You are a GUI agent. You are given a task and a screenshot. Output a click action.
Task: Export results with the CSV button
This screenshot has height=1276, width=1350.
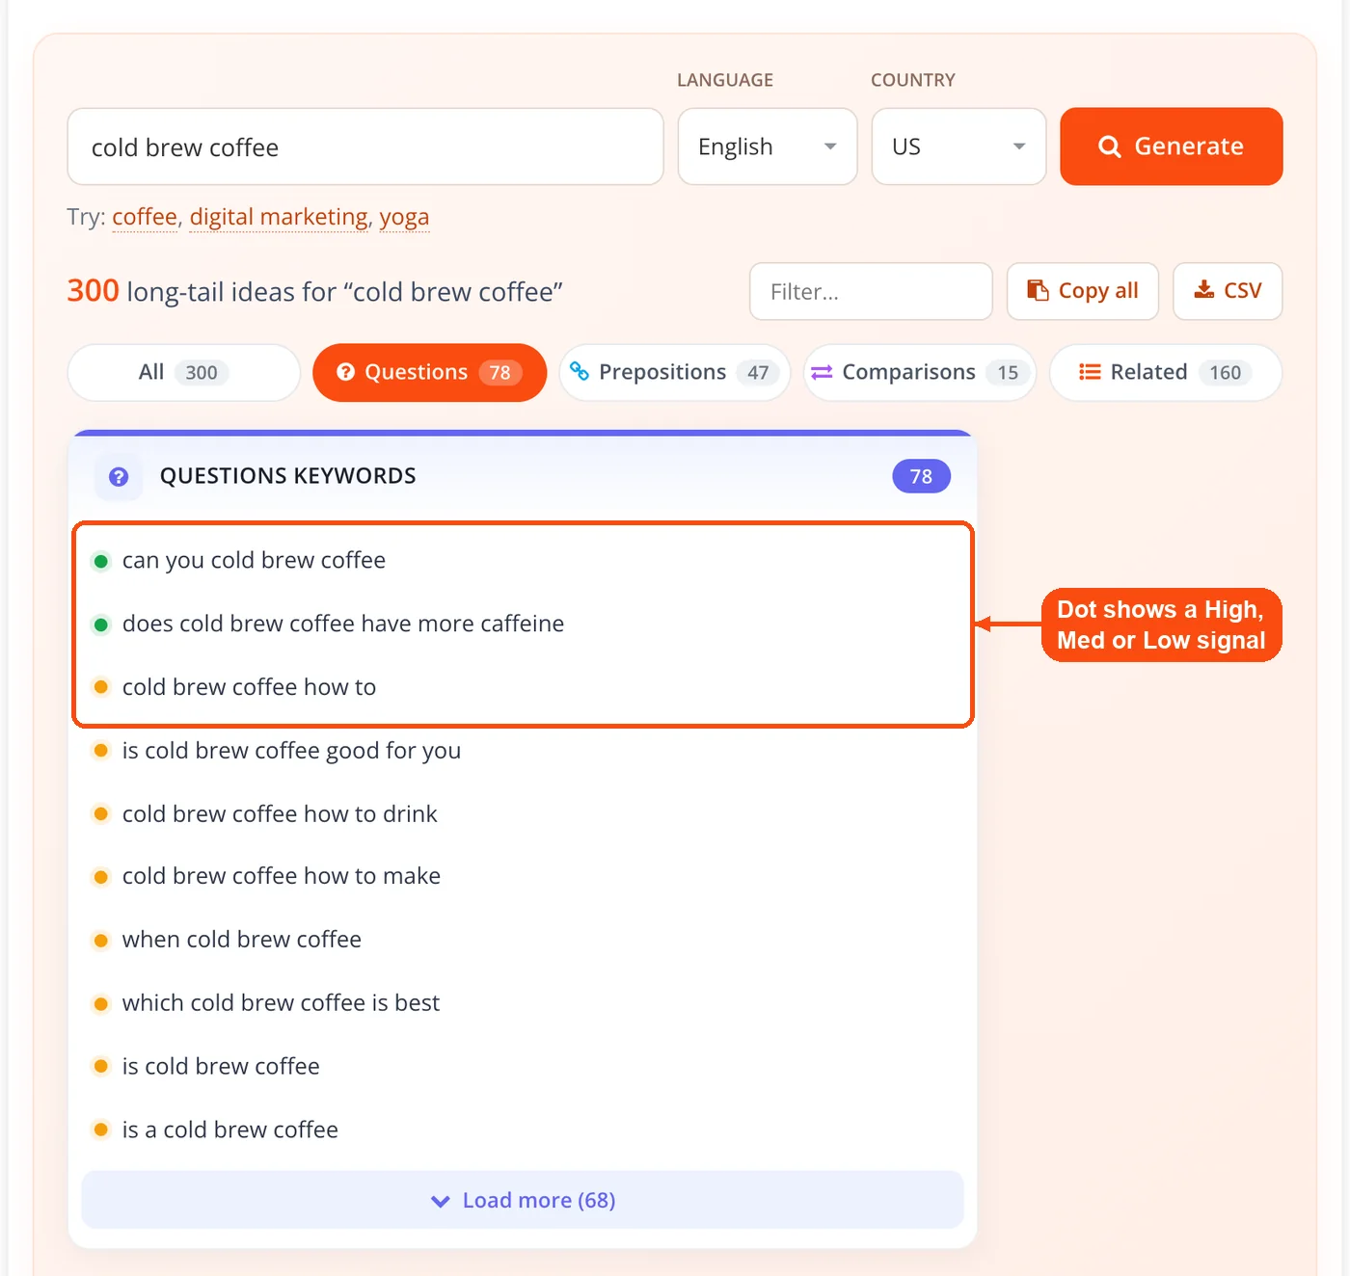pos(1228,291)
